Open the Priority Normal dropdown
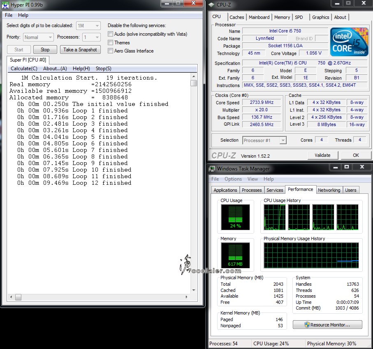 (38, 37)
